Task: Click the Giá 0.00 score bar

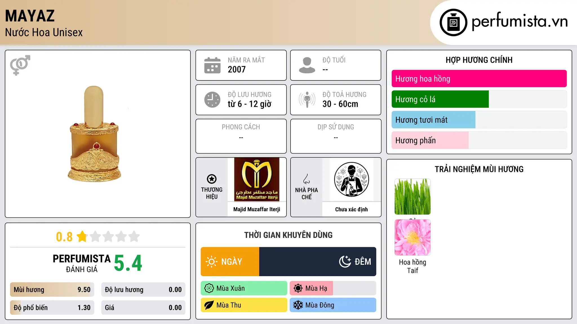Action: pyautogui.click(x=143, y=308)
